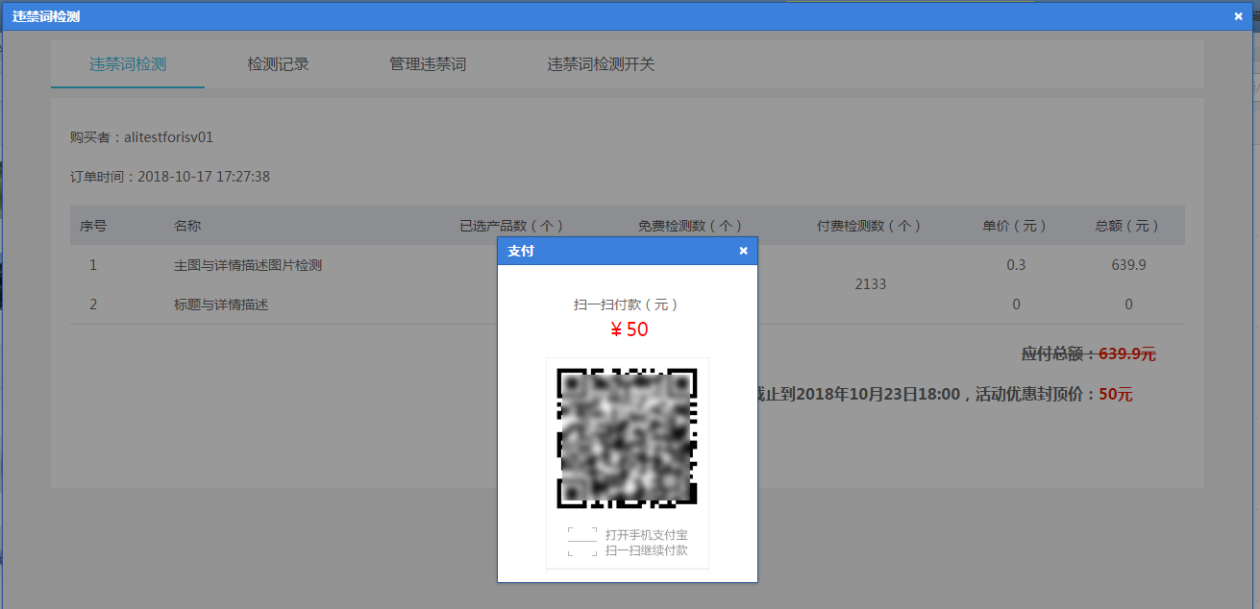Click the 序号 column header
Screen dimensions: 1260x609
pyautogui.click(x=93, y=226)
